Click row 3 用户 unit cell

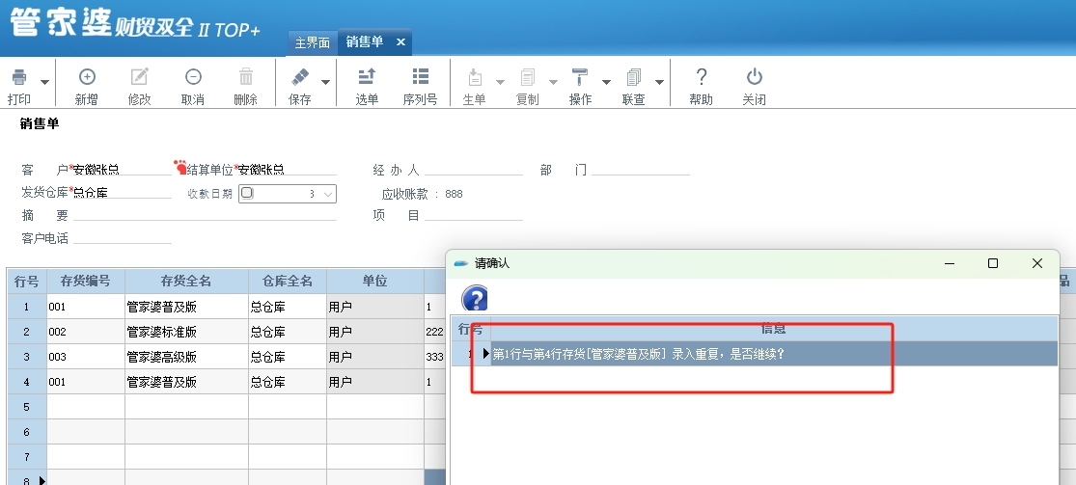[x=375, y=357]
